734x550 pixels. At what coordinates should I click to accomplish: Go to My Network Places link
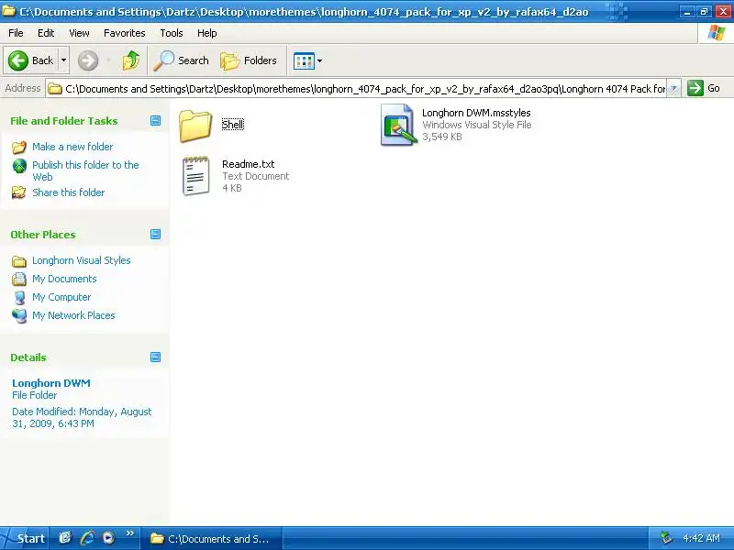click(73, 315)
